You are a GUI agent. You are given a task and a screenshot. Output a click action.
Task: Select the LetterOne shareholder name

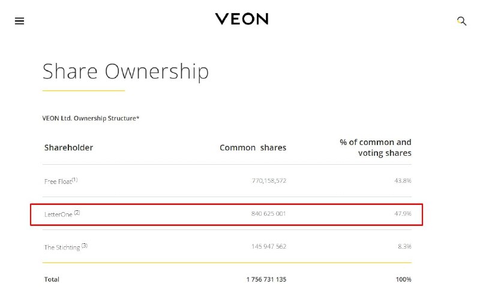click(58, 215)
